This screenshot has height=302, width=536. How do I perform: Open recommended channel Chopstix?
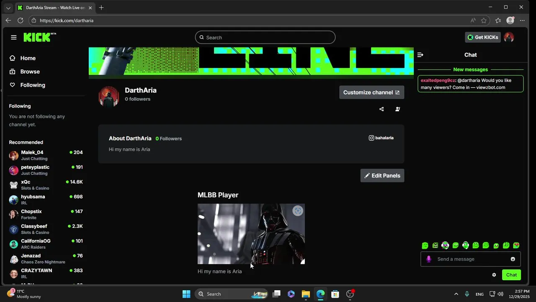(x=46, y=214)
